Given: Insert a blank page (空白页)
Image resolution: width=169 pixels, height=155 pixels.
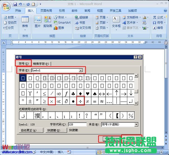Looking at the screenshot, I should tap(10, 22).
